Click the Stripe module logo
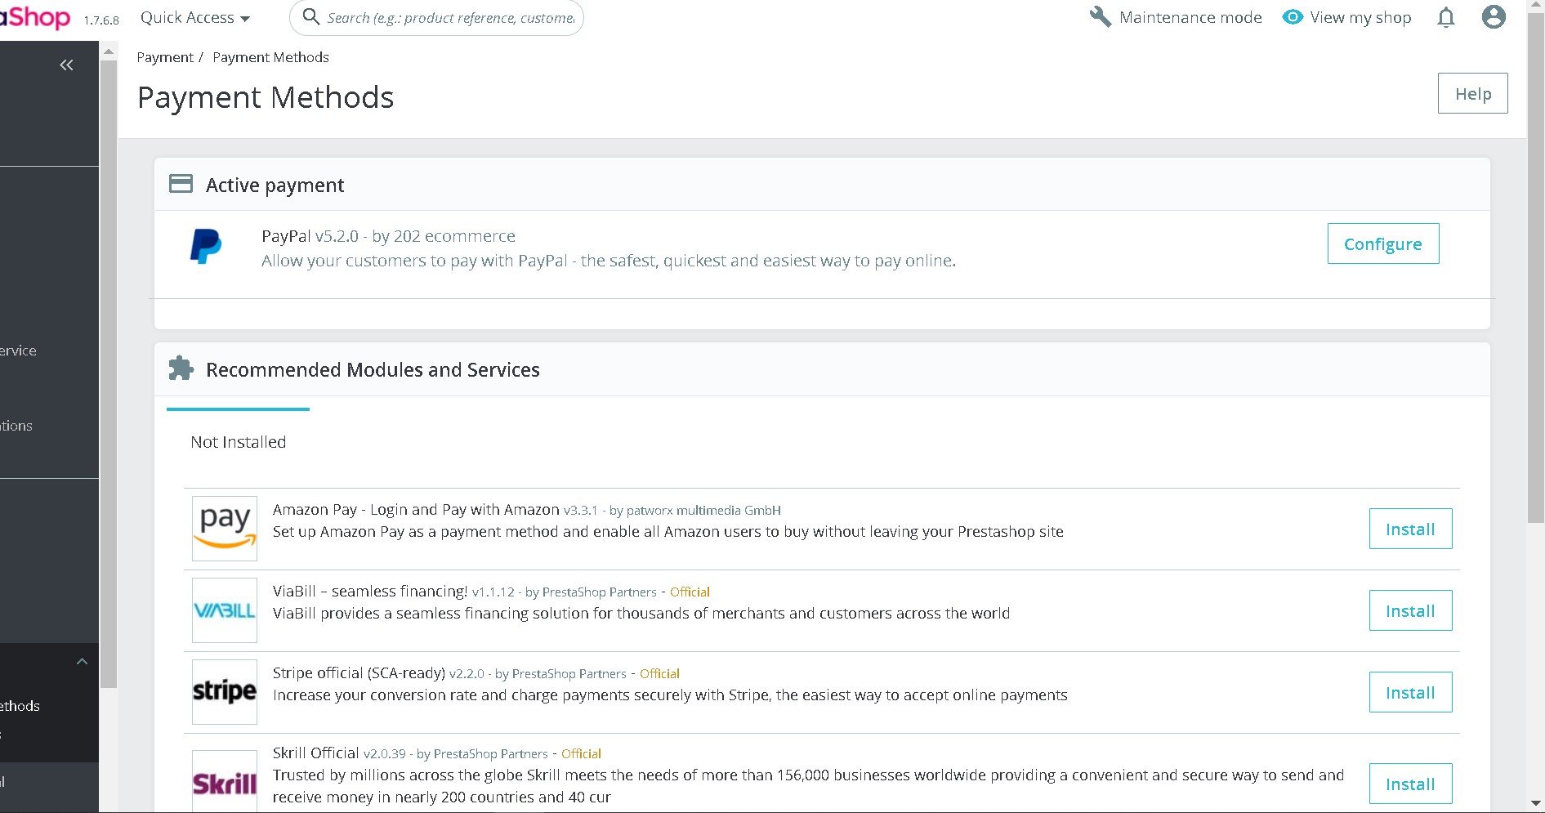The height and width of the screenshot is (813, 1545). tap(224, 692)
